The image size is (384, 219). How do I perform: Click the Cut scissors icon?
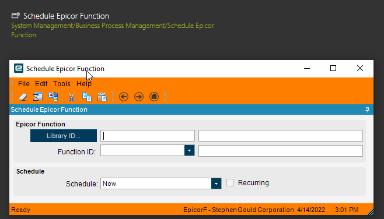[x=71, y=97]
